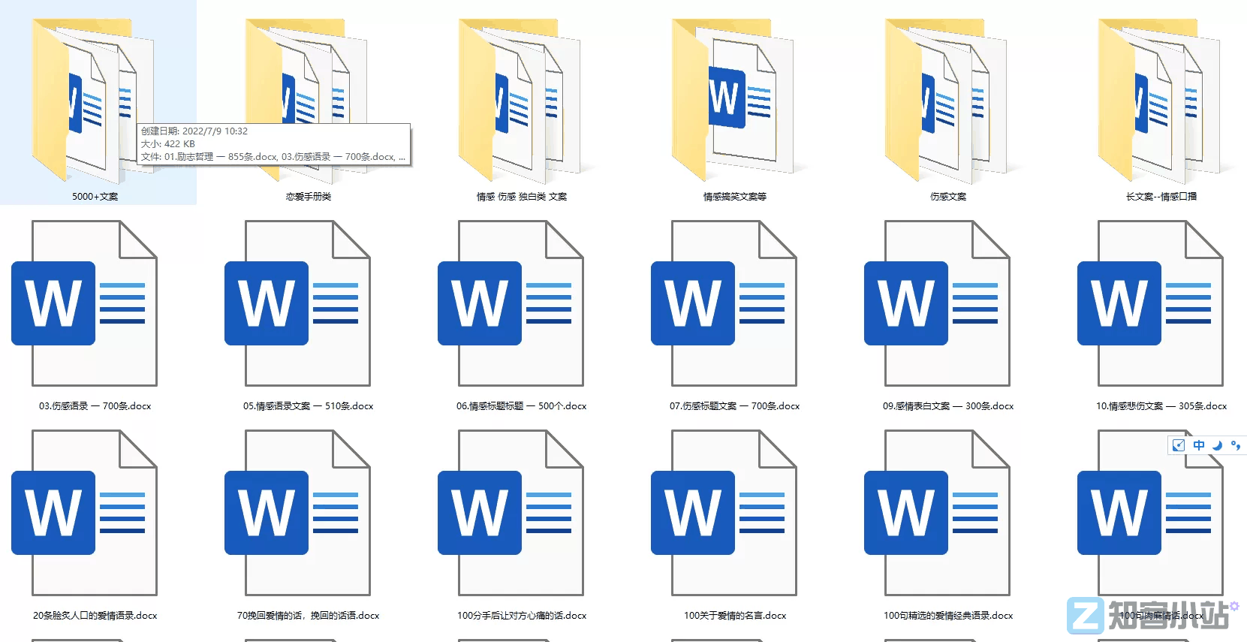Click file name 70挽回爱情的话，挽回的话语.docx

[309, 616]
